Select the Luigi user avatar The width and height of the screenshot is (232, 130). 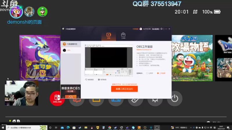click(x=42, y=12)
